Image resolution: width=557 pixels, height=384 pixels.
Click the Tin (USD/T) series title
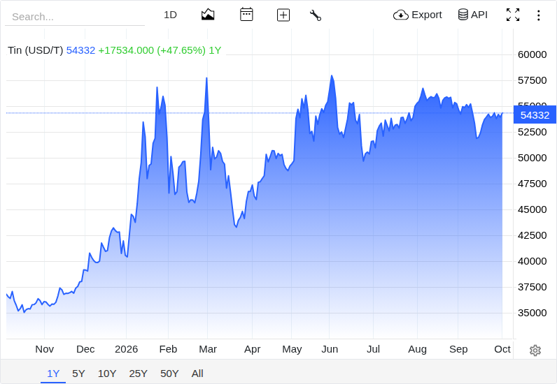[35, 50]
